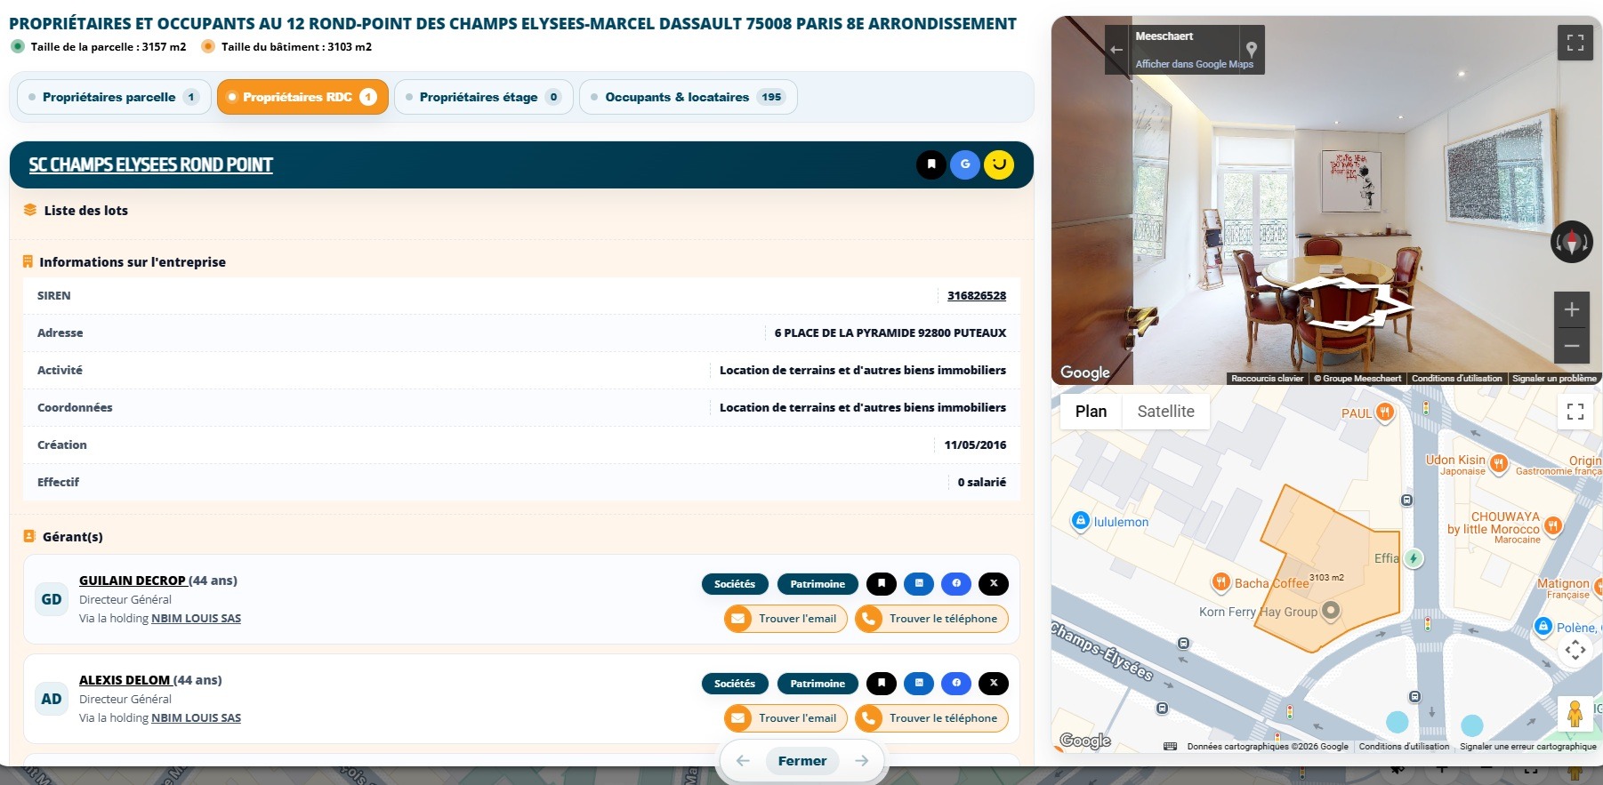This screenshot has height=785, width=1603.
Task: Click the AD avatar for Alexis Delom
Action: (52, 699)
